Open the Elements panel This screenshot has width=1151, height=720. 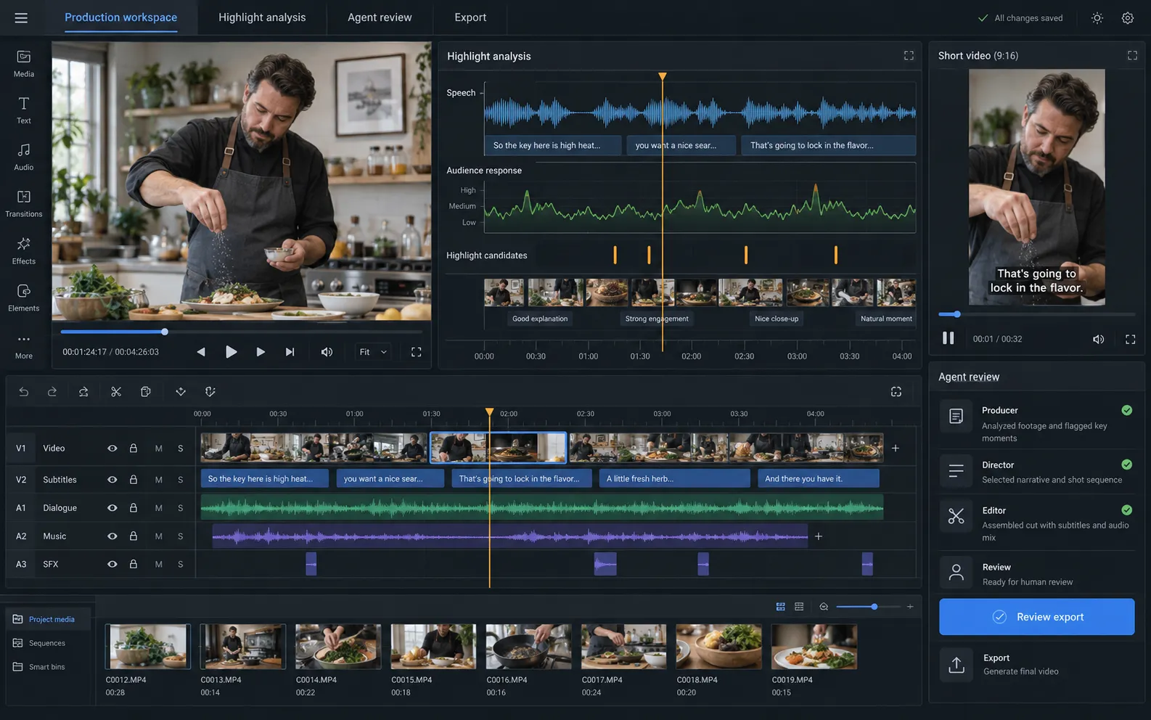(x=24, y=298)
